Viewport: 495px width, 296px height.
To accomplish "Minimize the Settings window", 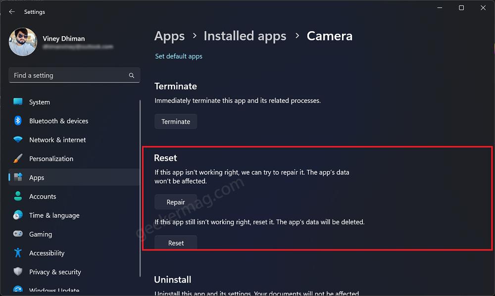I will point(440,8).
